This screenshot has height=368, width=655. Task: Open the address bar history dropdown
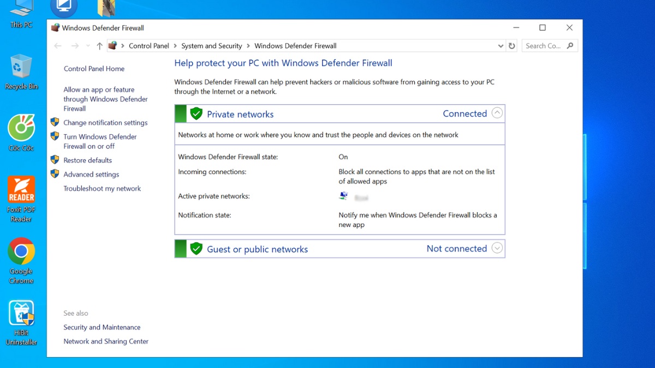click(x=501, y=46)
